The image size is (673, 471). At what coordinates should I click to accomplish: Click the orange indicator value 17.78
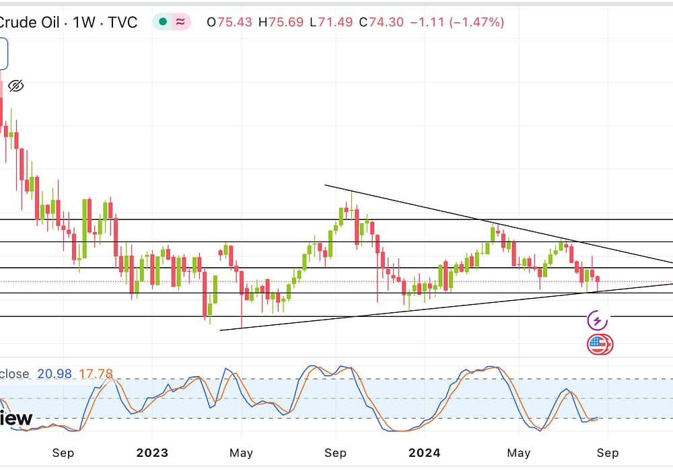click(x=96, y=374)
